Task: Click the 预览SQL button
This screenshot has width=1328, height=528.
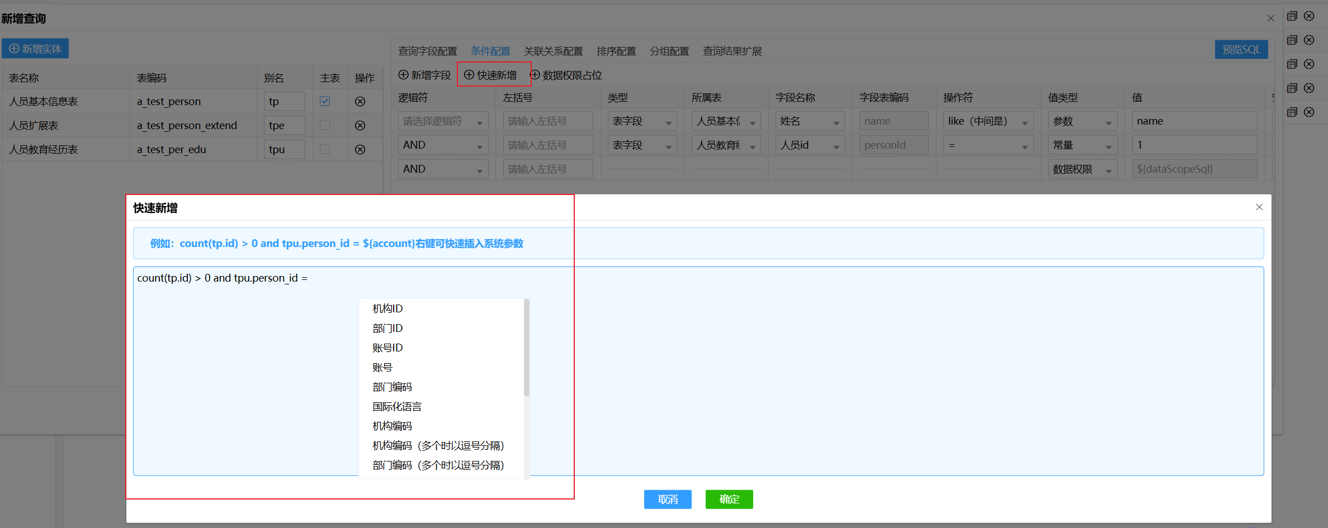Action: [1241, 50]
